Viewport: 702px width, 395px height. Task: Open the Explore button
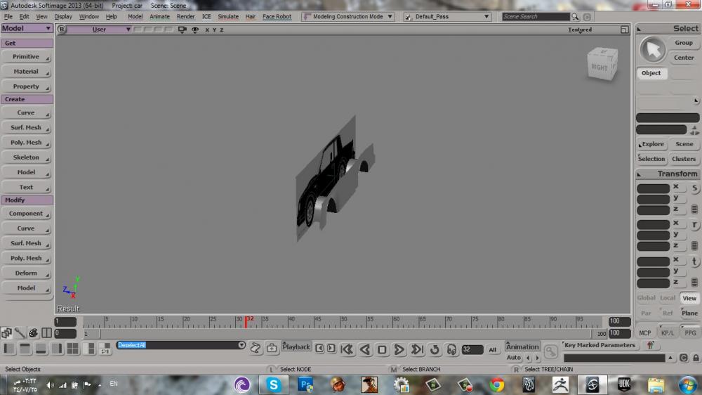pyautogui.click(x=652, y=144)
